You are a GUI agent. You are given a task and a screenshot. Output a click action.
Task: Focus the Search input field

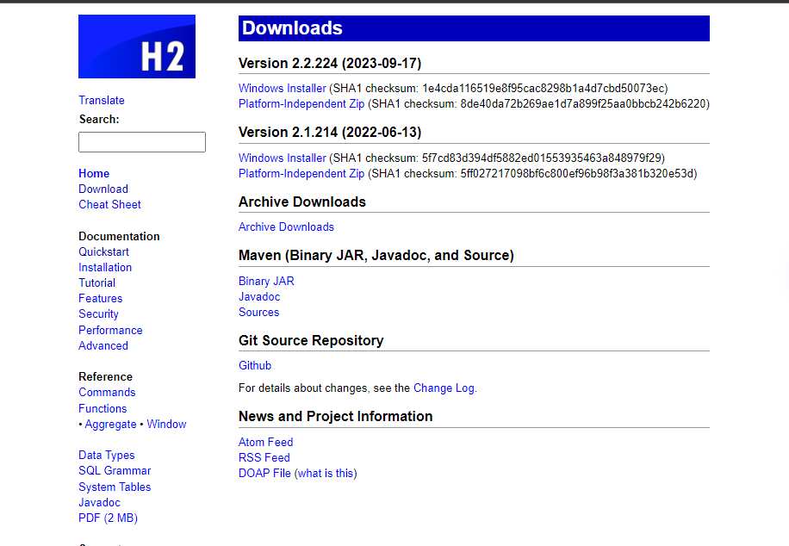pyautogui.click(x=142, y=142)
